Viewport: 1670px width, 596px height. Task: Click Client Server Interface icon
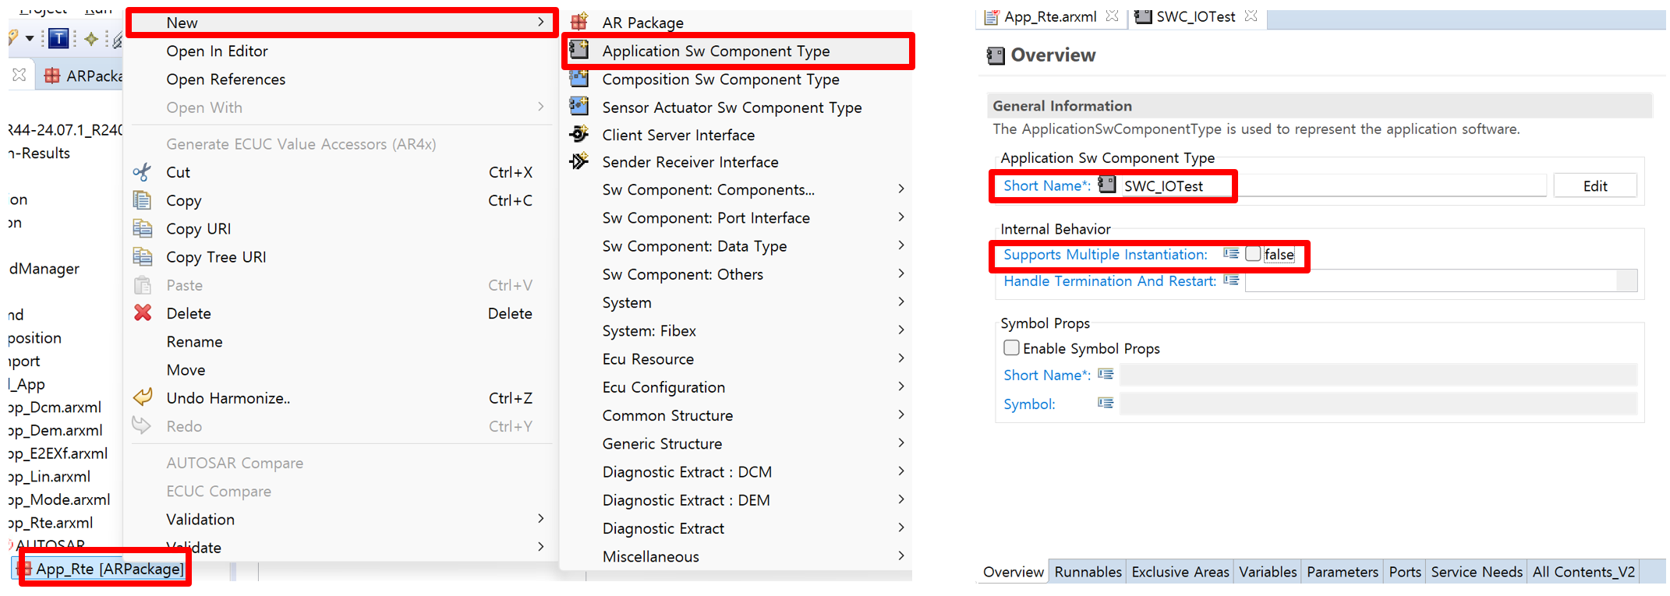(x=579, y=134)
